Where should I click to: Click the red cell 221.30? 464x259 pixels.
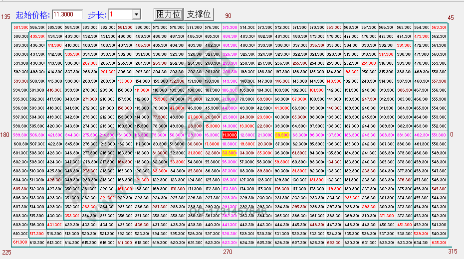point(107,198)
